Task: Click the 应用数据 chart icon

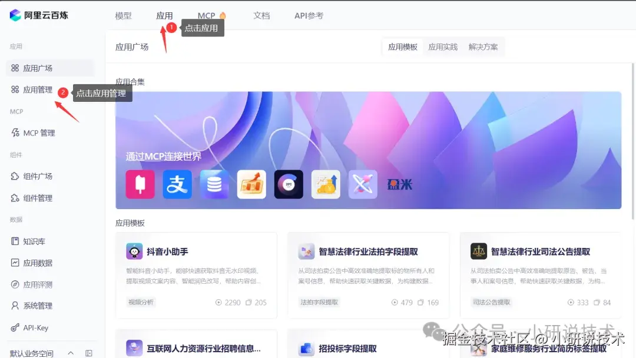Action: (15, 263)
